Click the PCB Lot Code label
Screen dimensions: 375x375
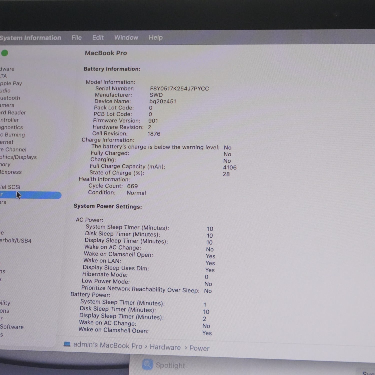coord(112,114)
